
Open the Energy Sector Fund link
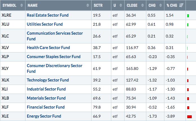44,116
